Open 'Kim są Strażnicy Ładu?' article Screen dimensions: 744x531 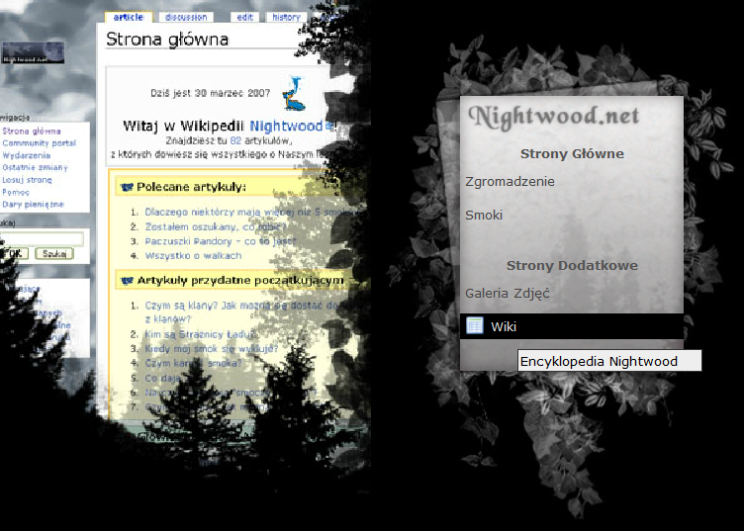[x=200, y=335]
